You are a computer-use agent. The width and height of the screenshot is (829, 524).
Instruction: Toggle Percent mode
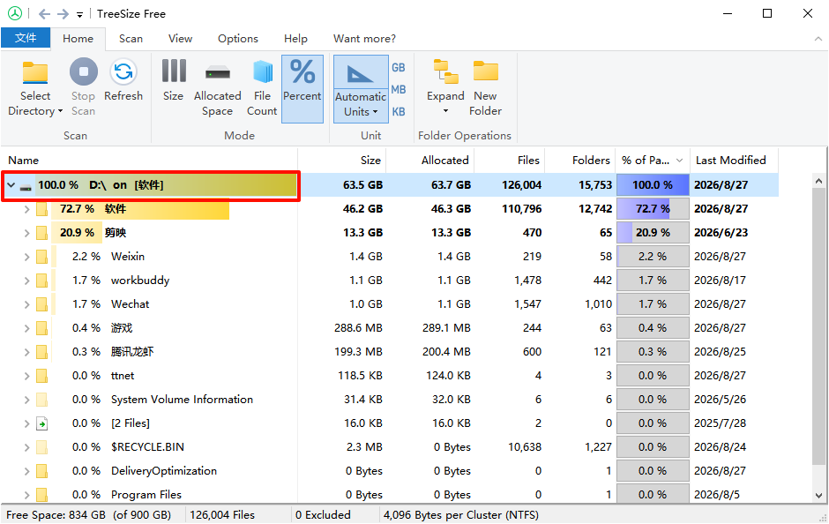(302, 89)
